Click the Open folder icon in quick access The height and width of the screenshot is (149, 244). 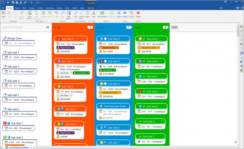(x=13, y=2)
